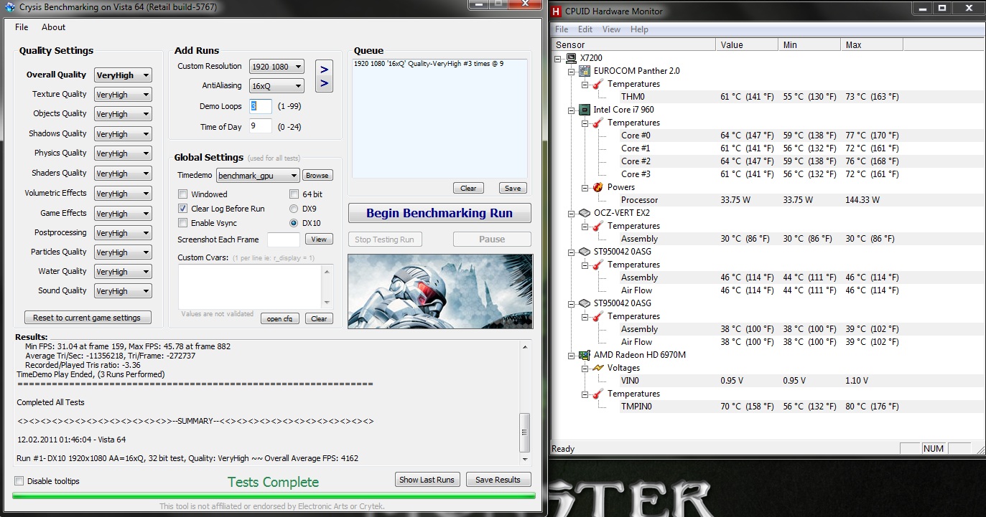Click the AMD Radeon HD 6970M card icon

pos(585,355)
